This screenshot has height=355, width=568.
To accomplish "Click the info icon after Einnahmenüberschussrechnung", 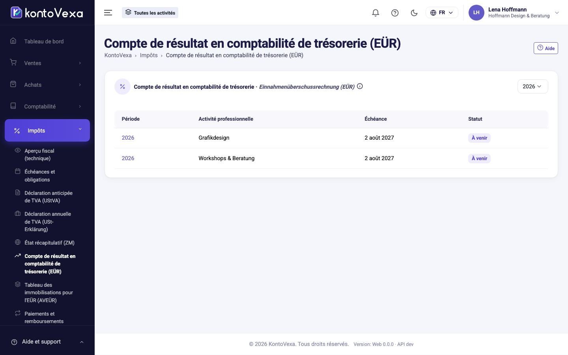I will 360,86.
